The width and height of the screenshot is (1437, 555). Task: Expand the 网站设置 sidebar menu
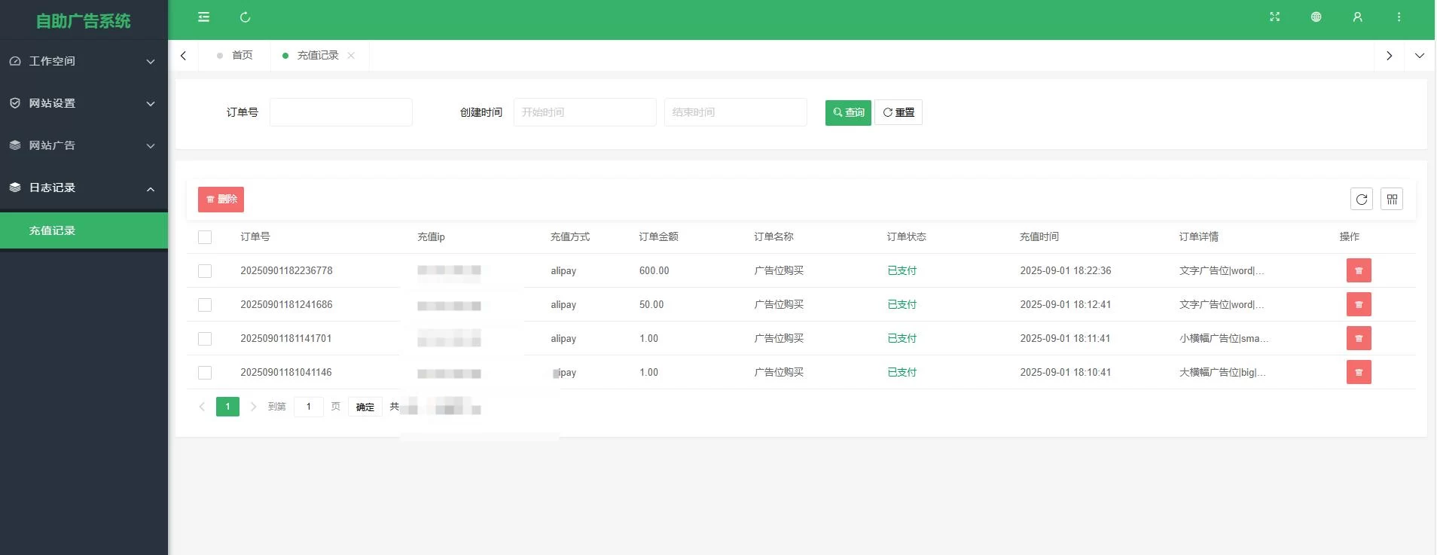click(84, 103)
